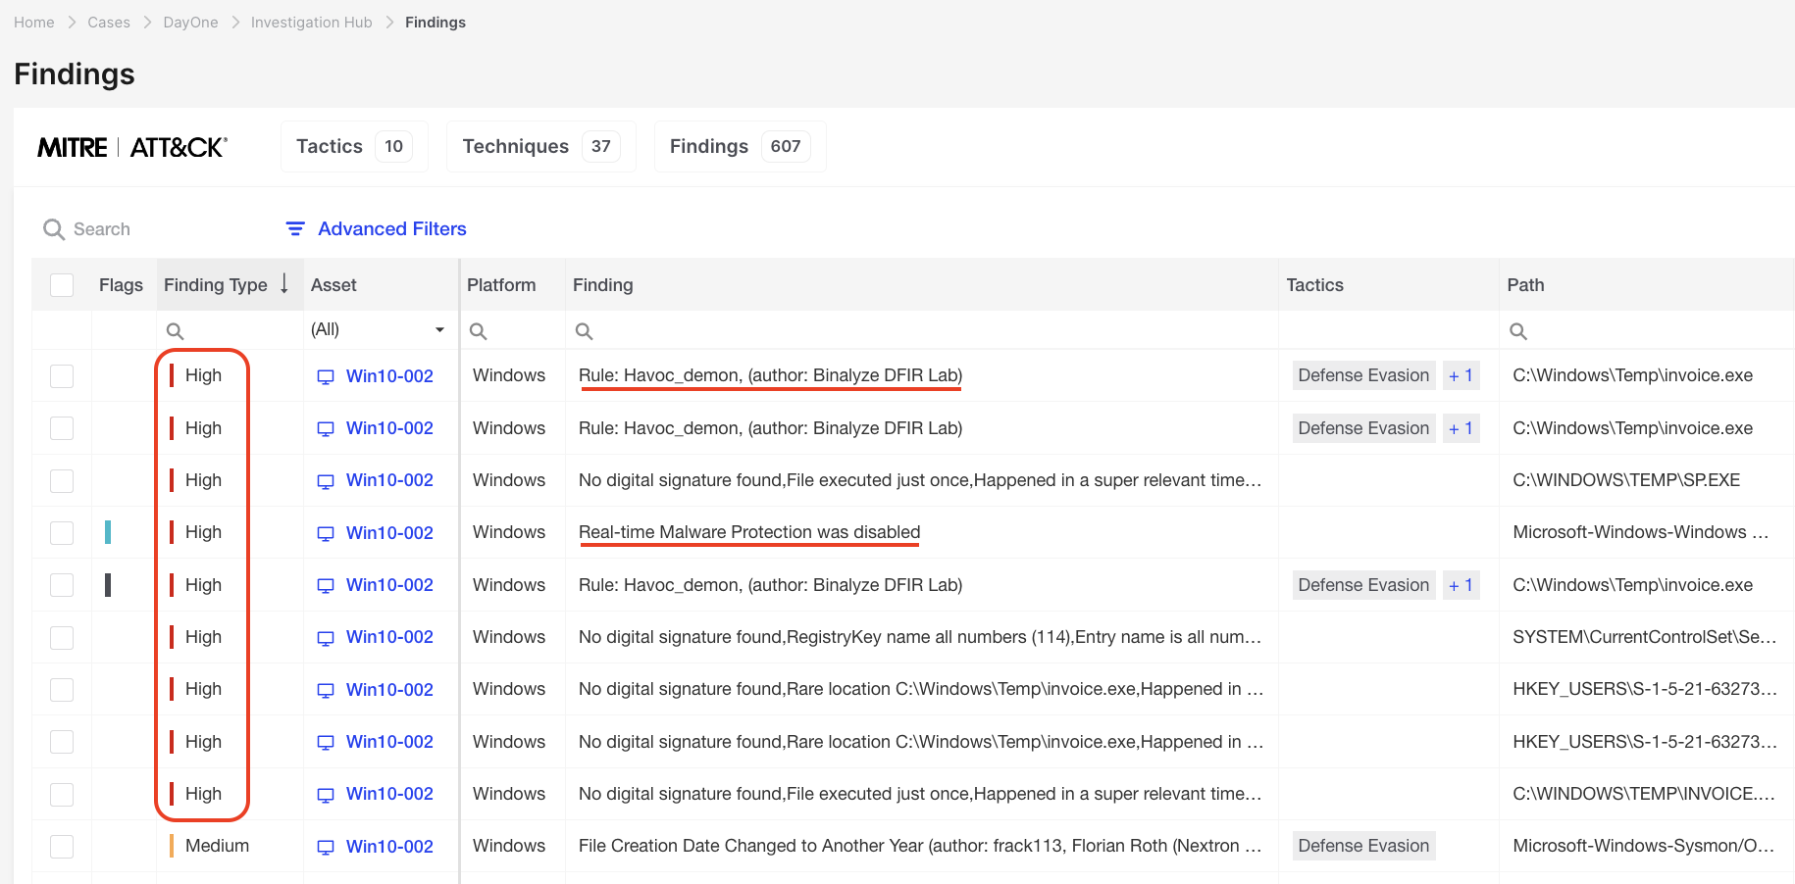The width and height of the screenshot is (1795, 884).
Task: Click search icon in Path column filter
Action: tap(1518, 331)
